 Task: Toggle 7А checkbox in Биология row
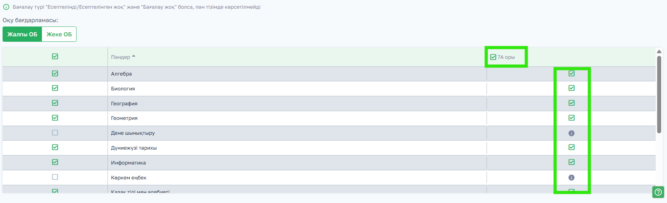[x=572, y=88]
